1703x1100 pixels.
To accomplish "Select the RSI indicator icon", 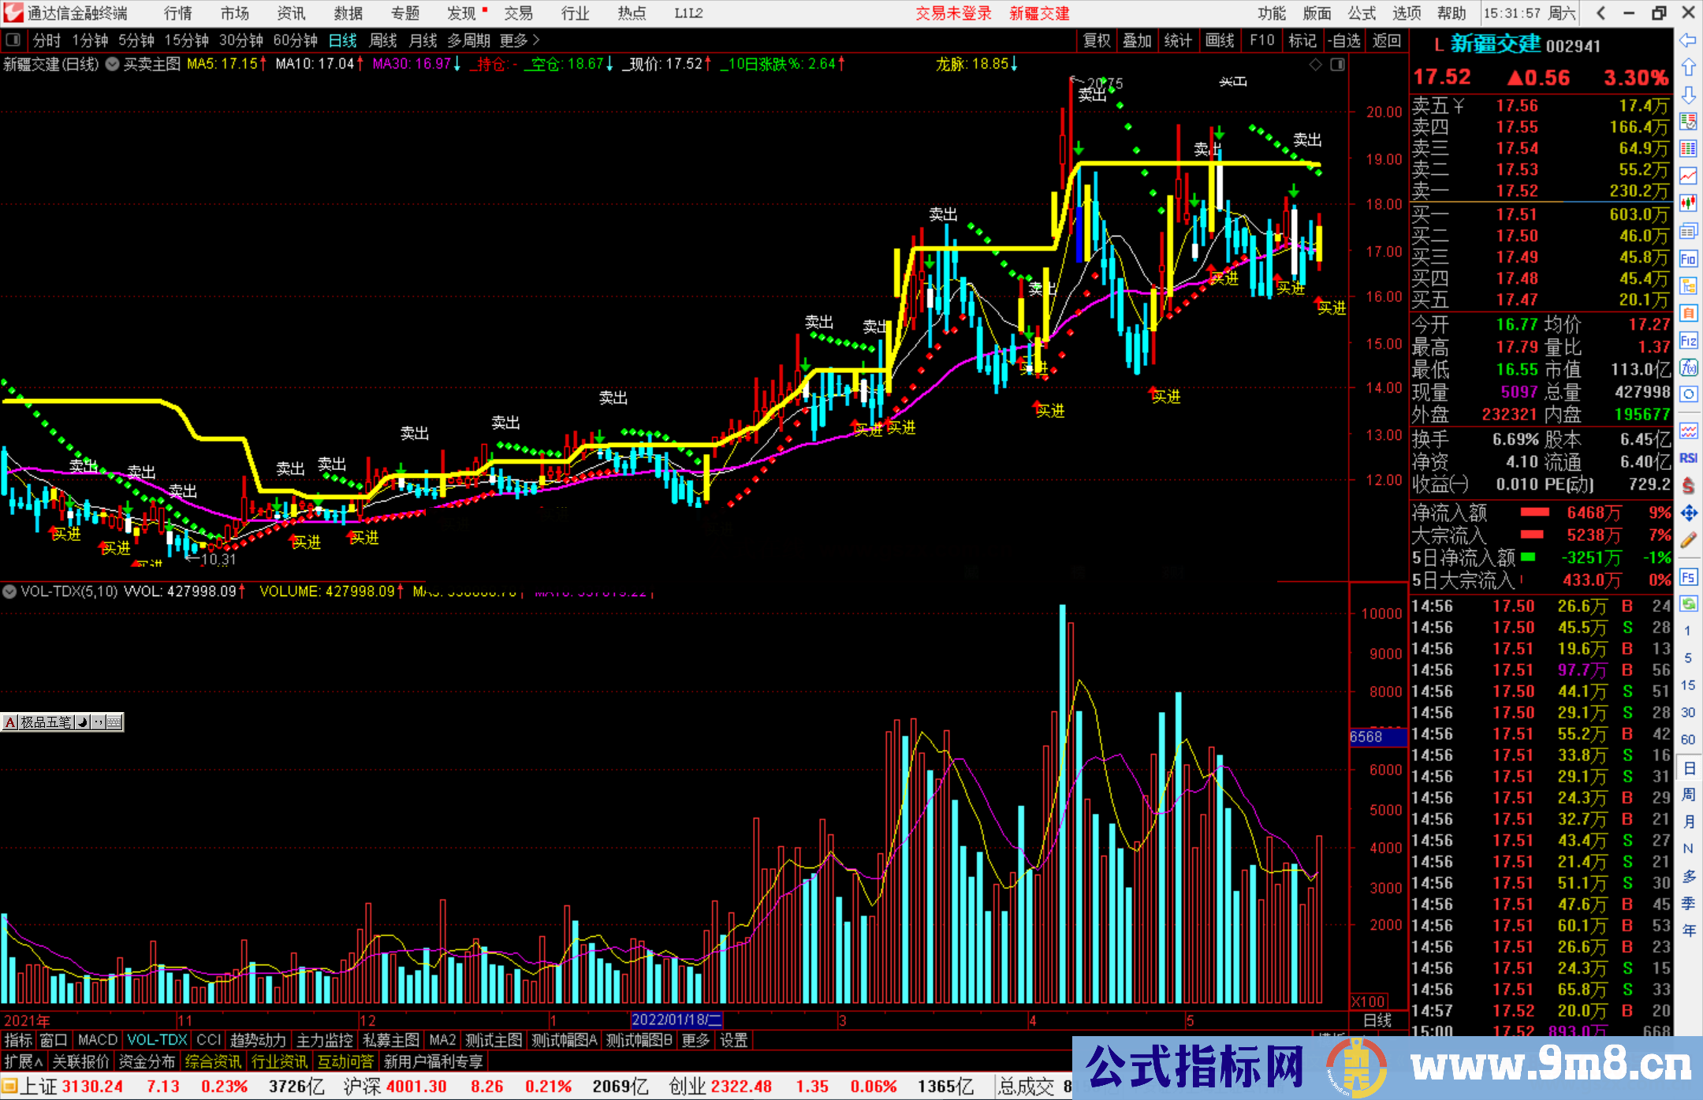I will (x=1688, y=458).
